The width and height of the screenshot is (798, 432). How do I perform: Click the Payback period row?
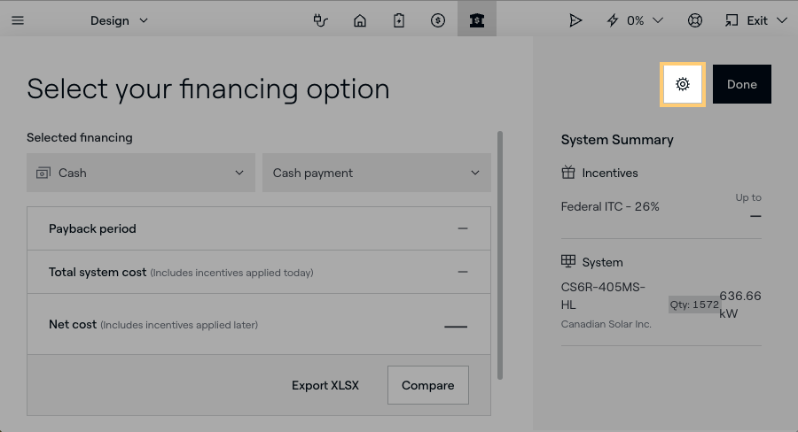tap(258, 228)
